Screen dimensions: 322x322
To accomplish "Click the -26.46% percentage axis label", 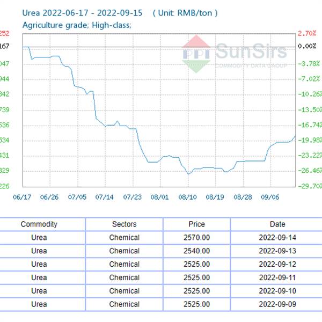I will [x=310, y=171].
